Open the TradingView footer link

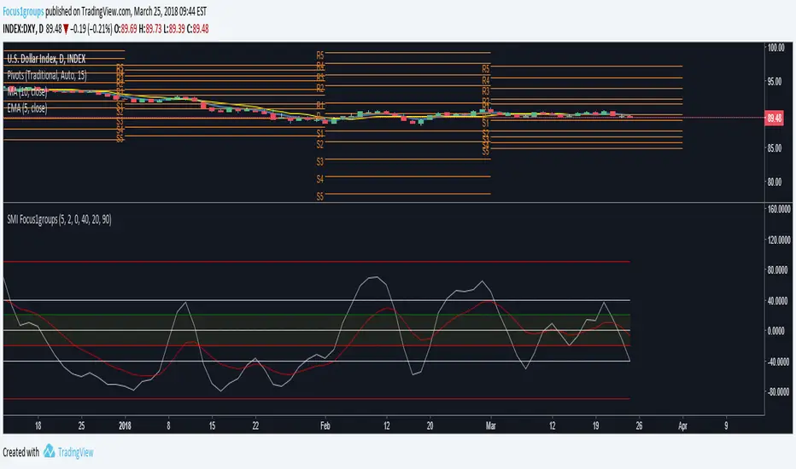pos(76,452)
